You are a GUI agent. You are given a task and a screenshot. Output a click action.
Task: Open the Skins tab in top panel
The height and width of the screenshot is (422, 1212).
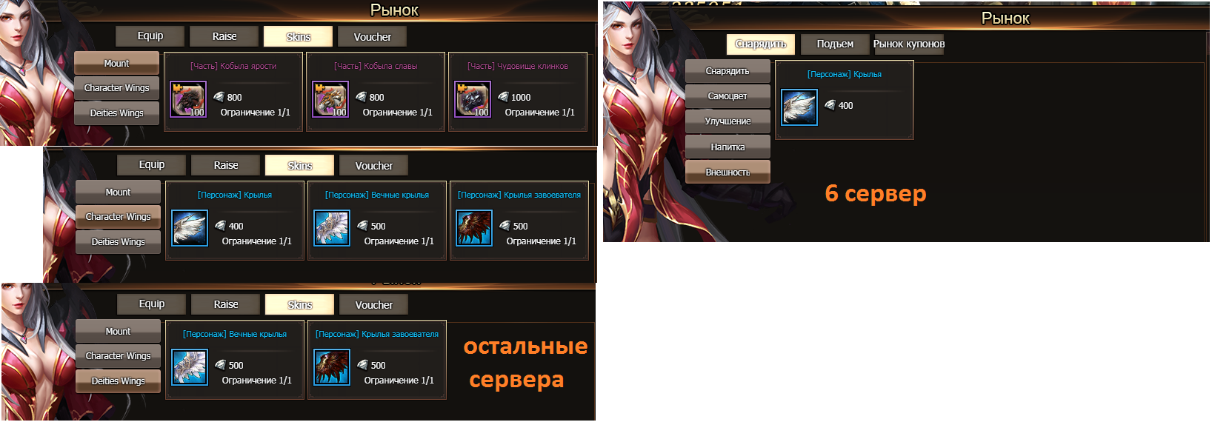pos(299,36)
